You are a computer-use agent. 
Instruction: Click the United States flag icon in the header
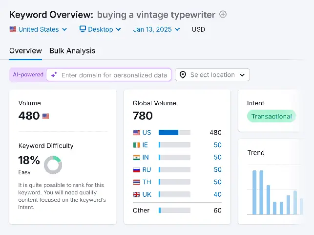click(x=13, y=29)
